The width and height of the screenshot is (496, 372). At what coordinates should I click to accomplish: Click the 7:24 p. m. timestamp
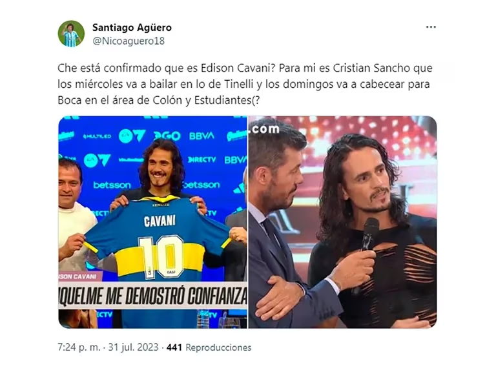[79, 347]
